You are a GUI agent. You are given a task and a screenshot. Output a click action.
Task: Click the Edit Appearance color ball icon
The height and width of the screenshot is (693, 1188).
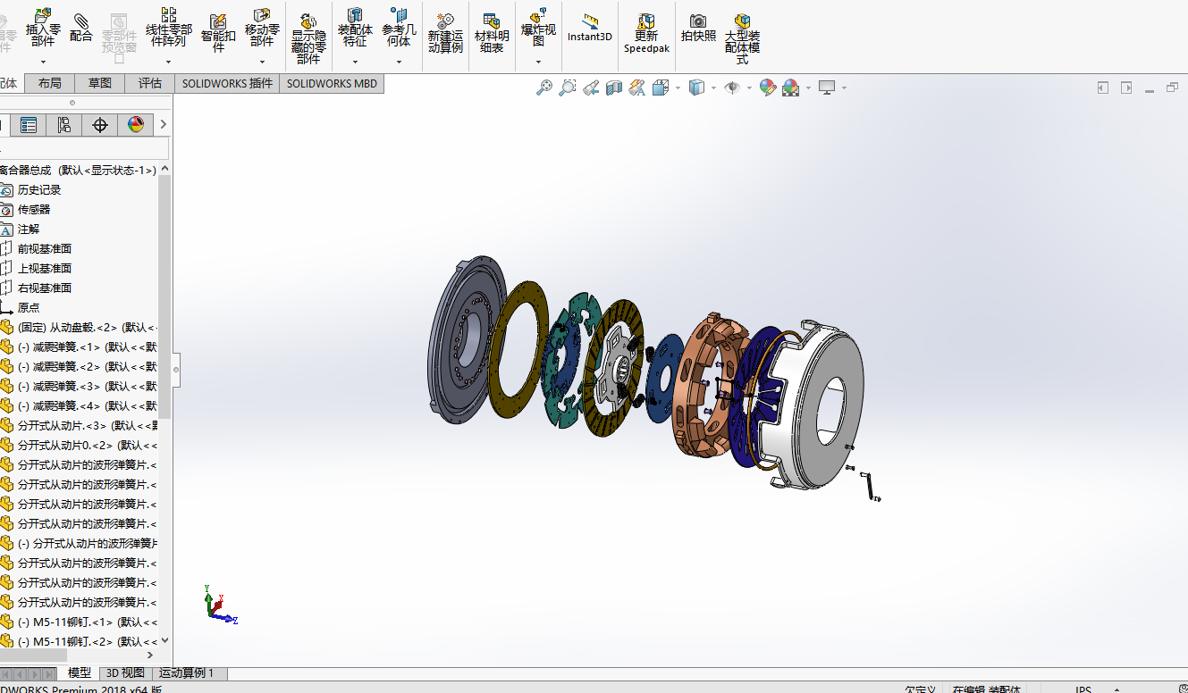[x=767, y=88]
